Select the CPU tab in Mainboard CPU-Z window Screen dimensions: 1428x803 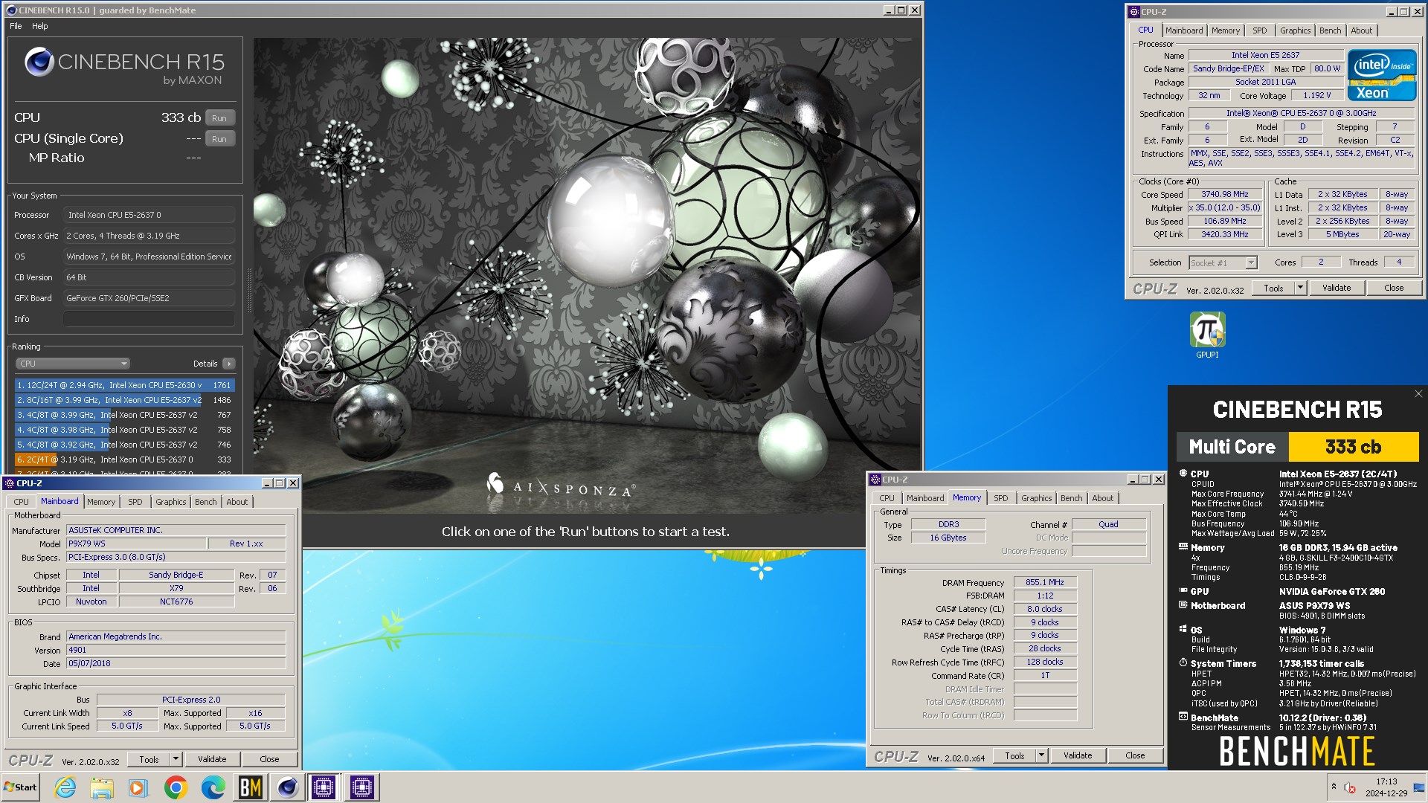(x=21, y=502)
